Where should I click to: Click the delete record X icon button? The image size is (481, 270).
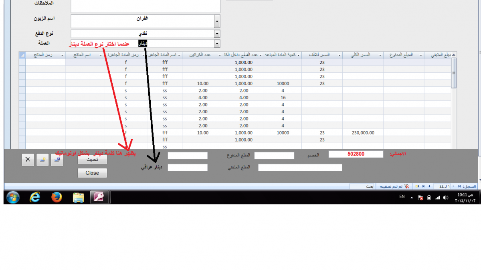pos(28,160)
